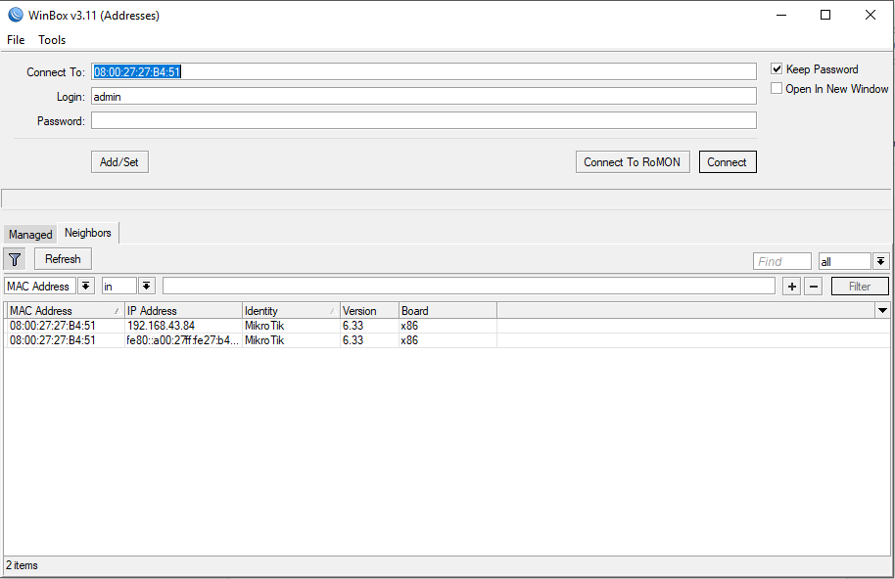Open the 'in' filter condition dropdown
The height and width of the screenshot is (579, 895).
[147, 286]
